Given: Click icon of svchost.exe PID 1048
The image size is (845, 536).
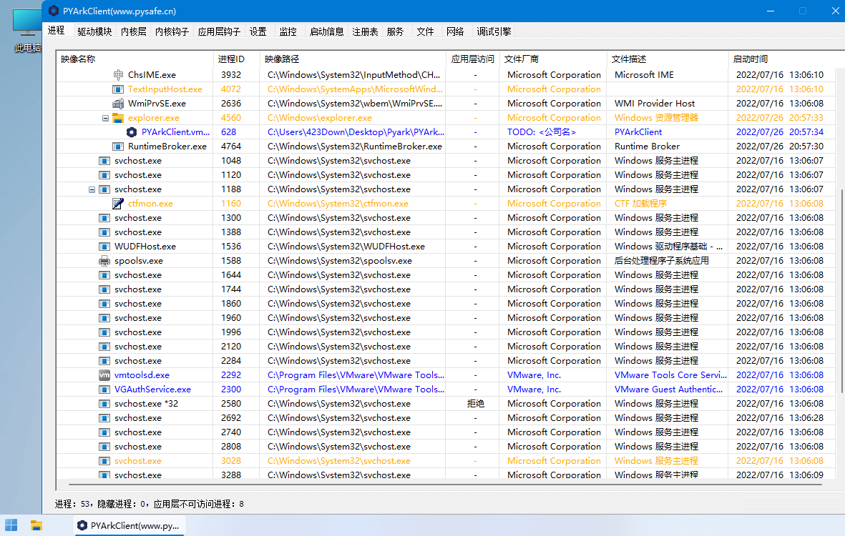Looking at the screenshot, I should click(104, 161).
